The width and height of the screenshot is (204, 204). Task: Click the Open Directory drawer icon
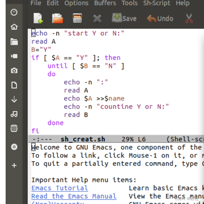pos(77,18)
